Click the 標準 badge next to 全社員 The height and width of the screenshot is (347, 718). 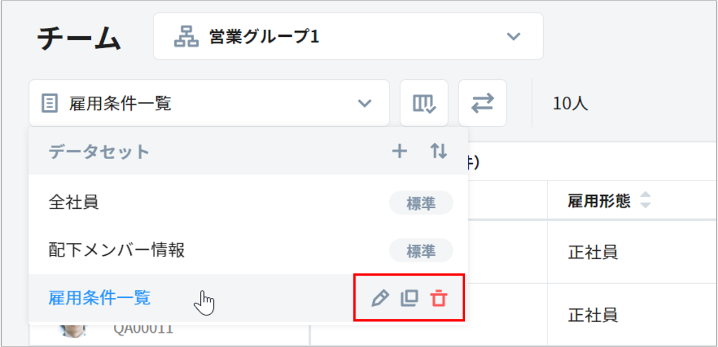pyautogui.click(x=421, y=203)
